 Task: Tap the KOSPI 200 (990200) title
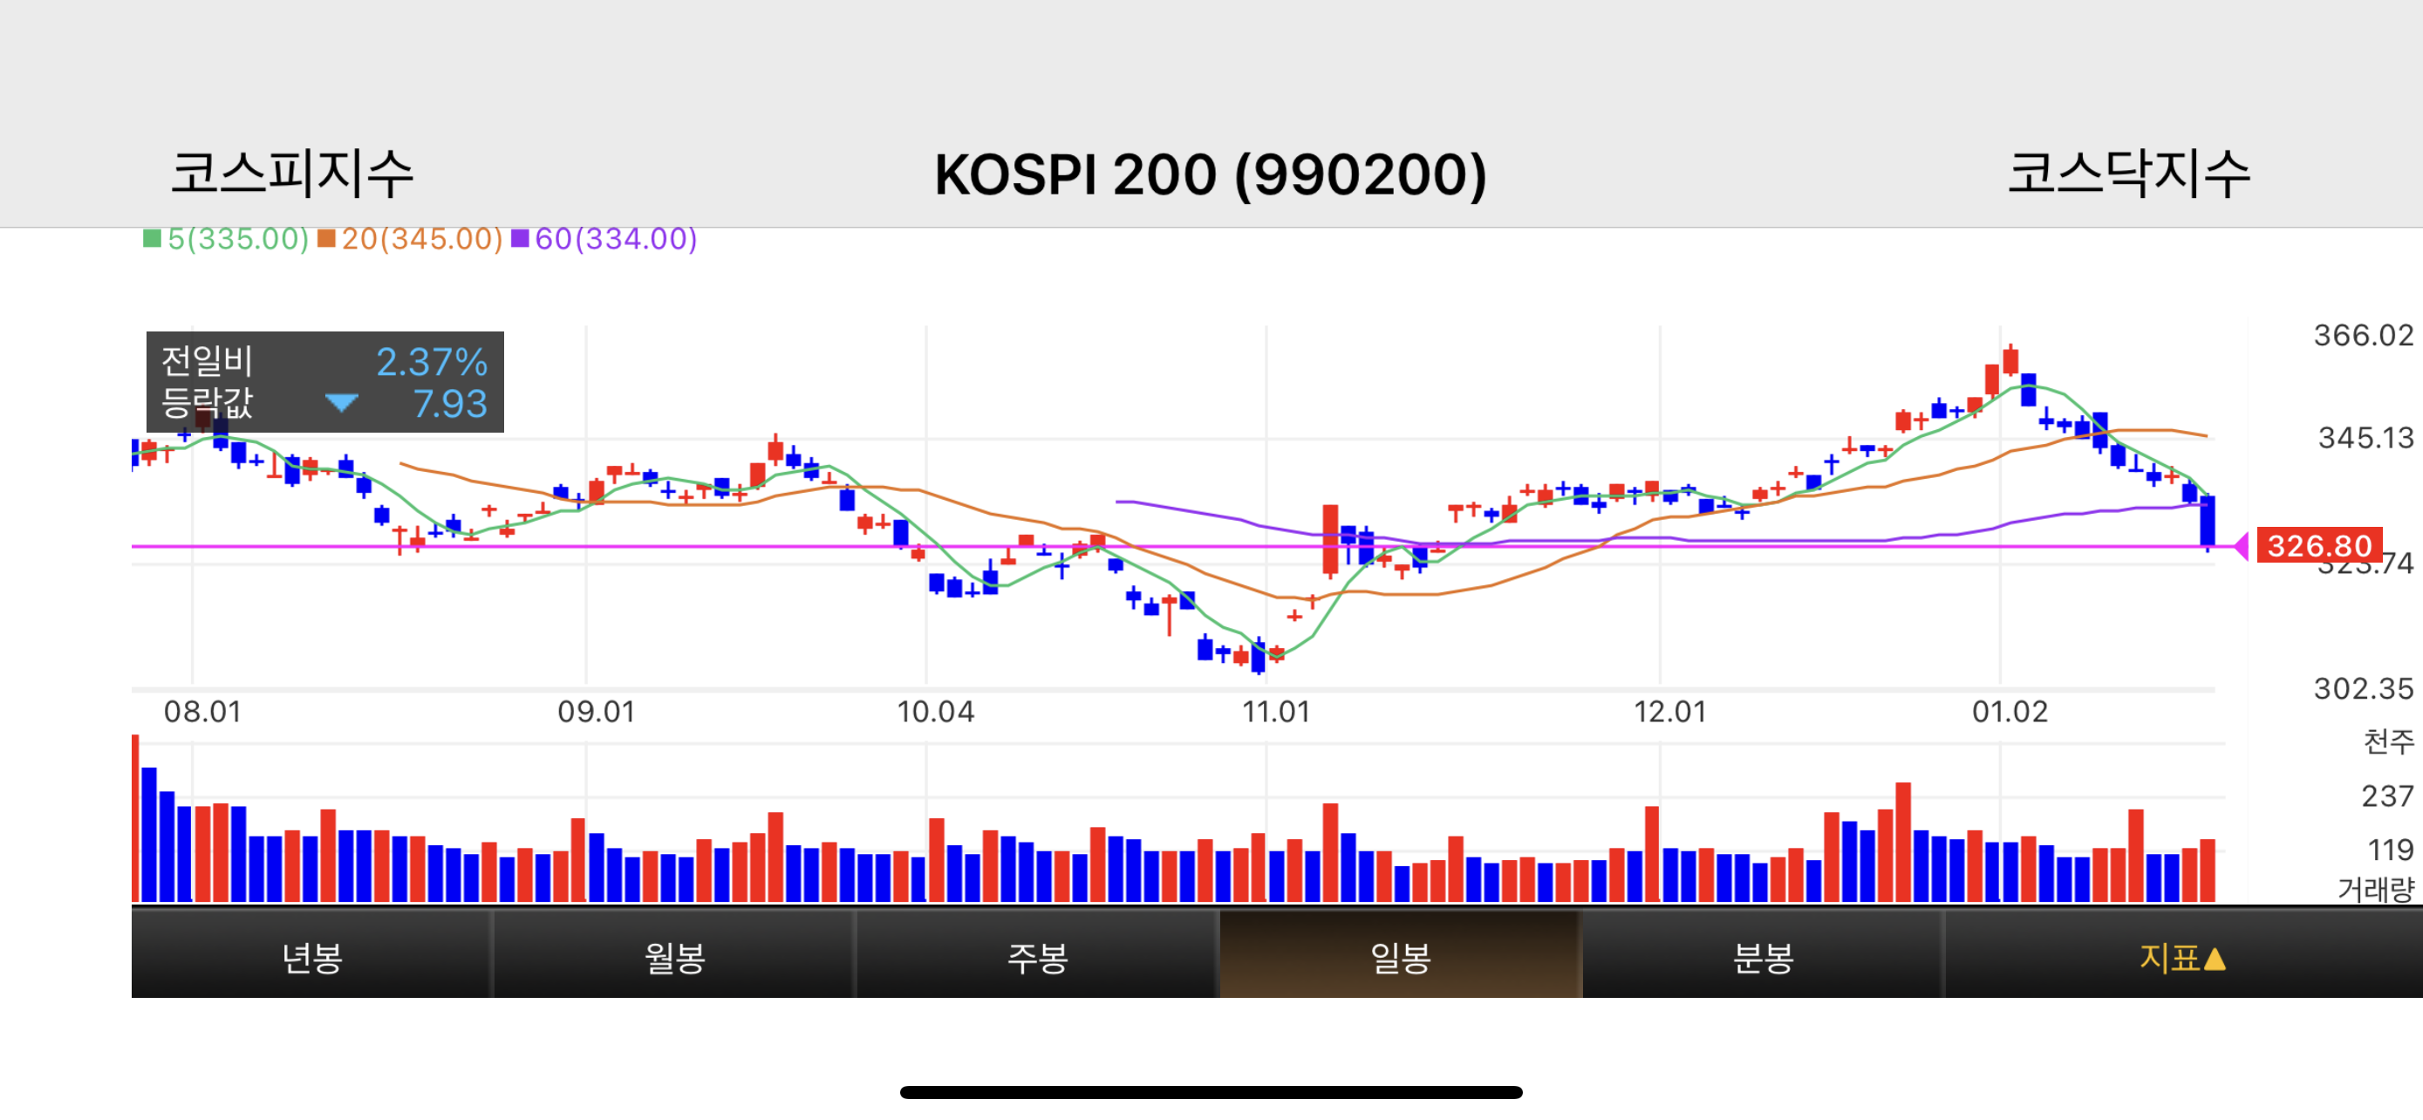(x=1210, y=175)
